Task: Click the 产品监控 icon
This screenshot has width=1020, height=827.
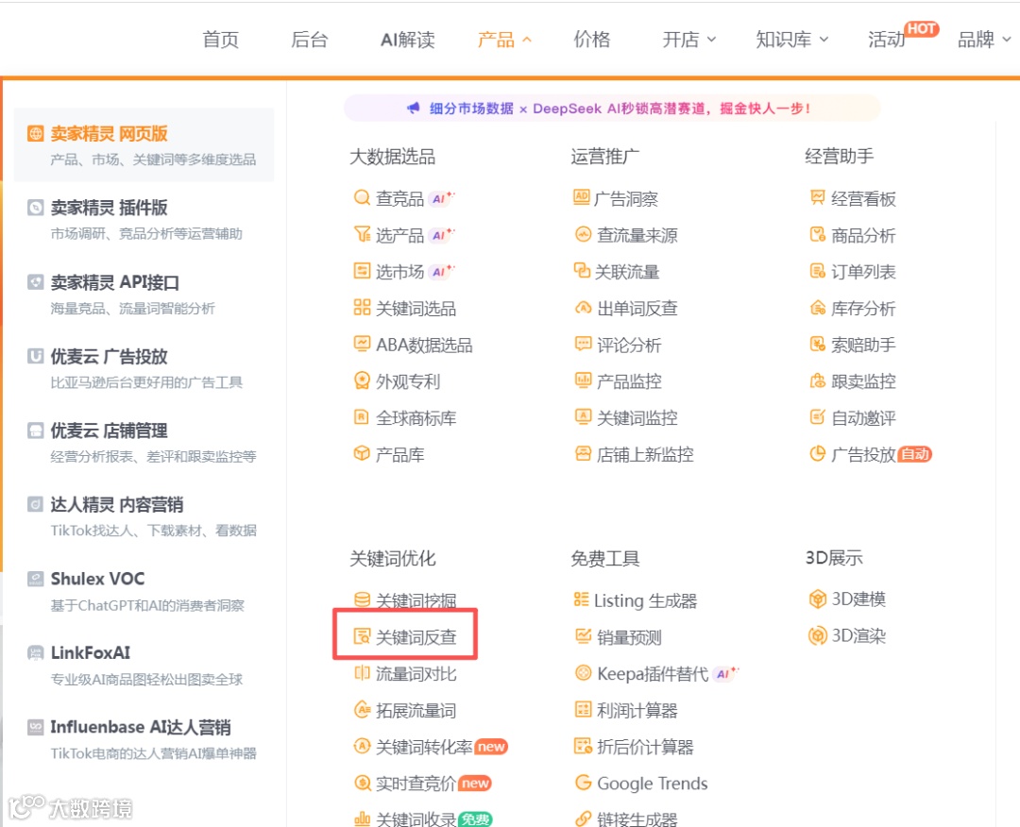Action: [583, 380]
